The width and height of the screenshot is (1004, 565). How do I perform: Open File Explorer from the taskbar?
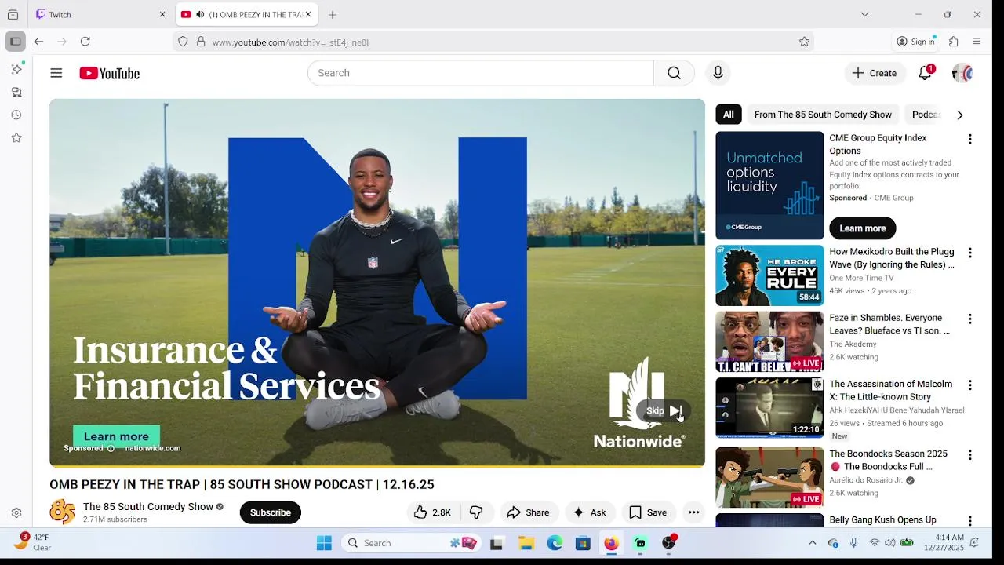coord(526,543)
